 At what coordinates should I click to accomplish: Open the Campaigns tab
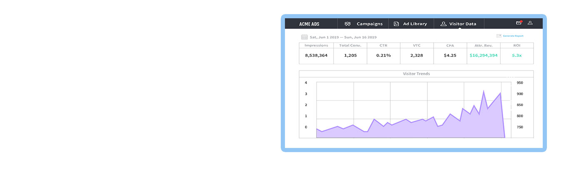coord(363,24)
